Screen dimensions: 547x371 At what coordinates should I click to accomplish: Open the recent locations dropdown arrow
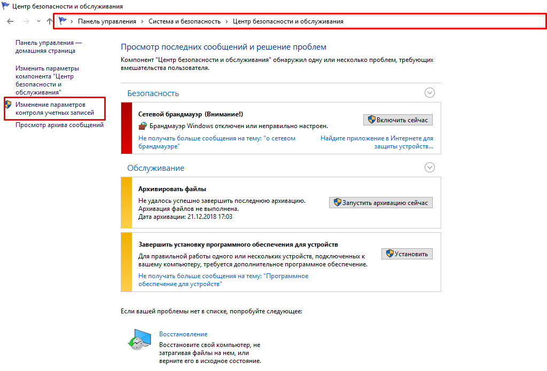tap(38, 21)
